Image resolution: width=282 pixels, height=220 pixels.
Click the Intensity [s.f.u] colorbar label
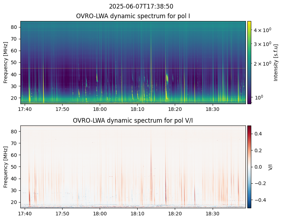276,62
